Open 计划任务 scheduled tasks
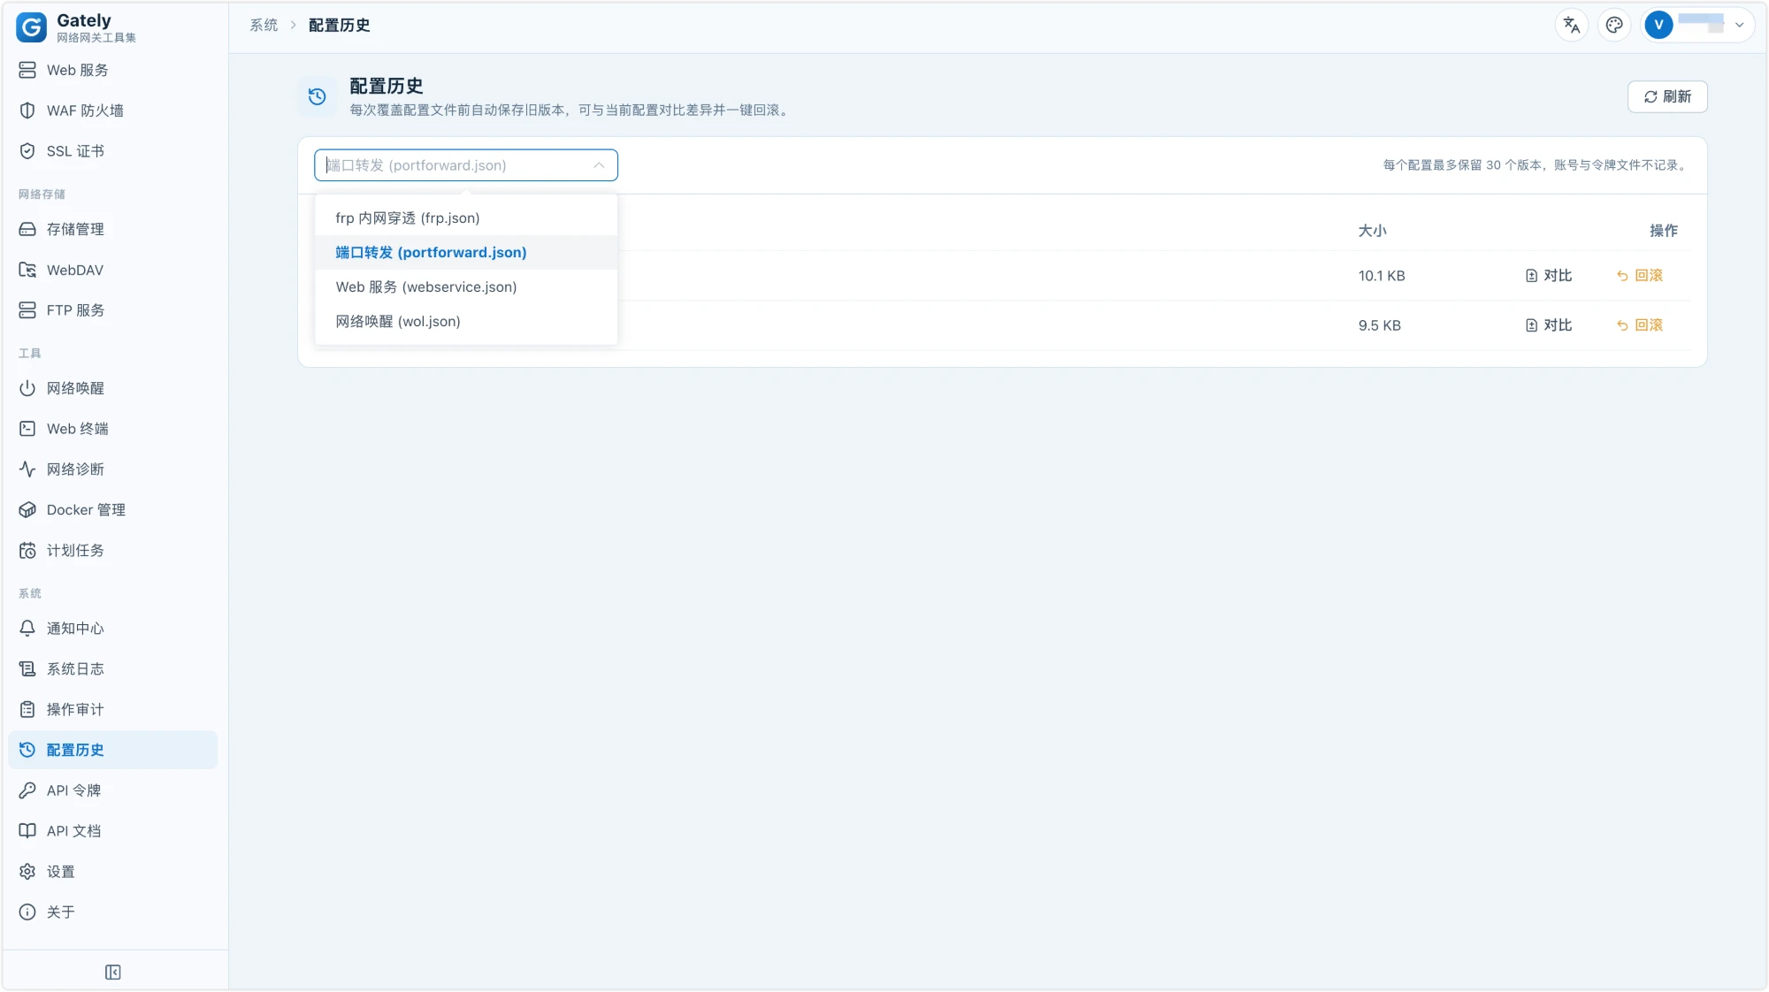 [112, 551]
